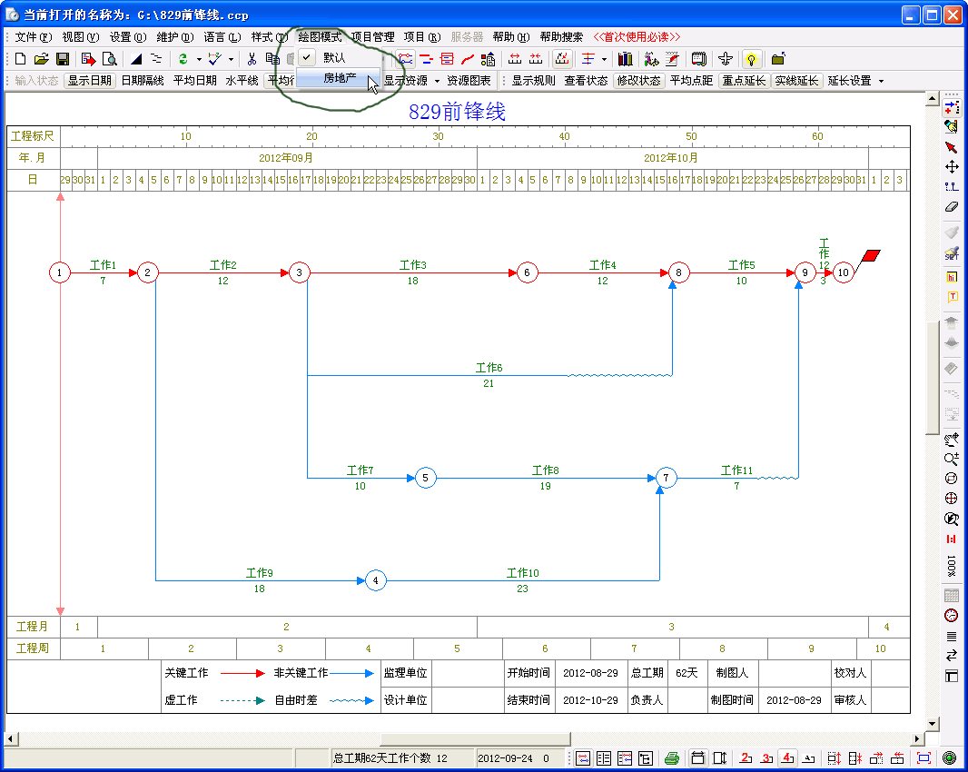Open the 帮助搜索 menu
This screenshot has width=968, height=772.
(x=561, y=37)
